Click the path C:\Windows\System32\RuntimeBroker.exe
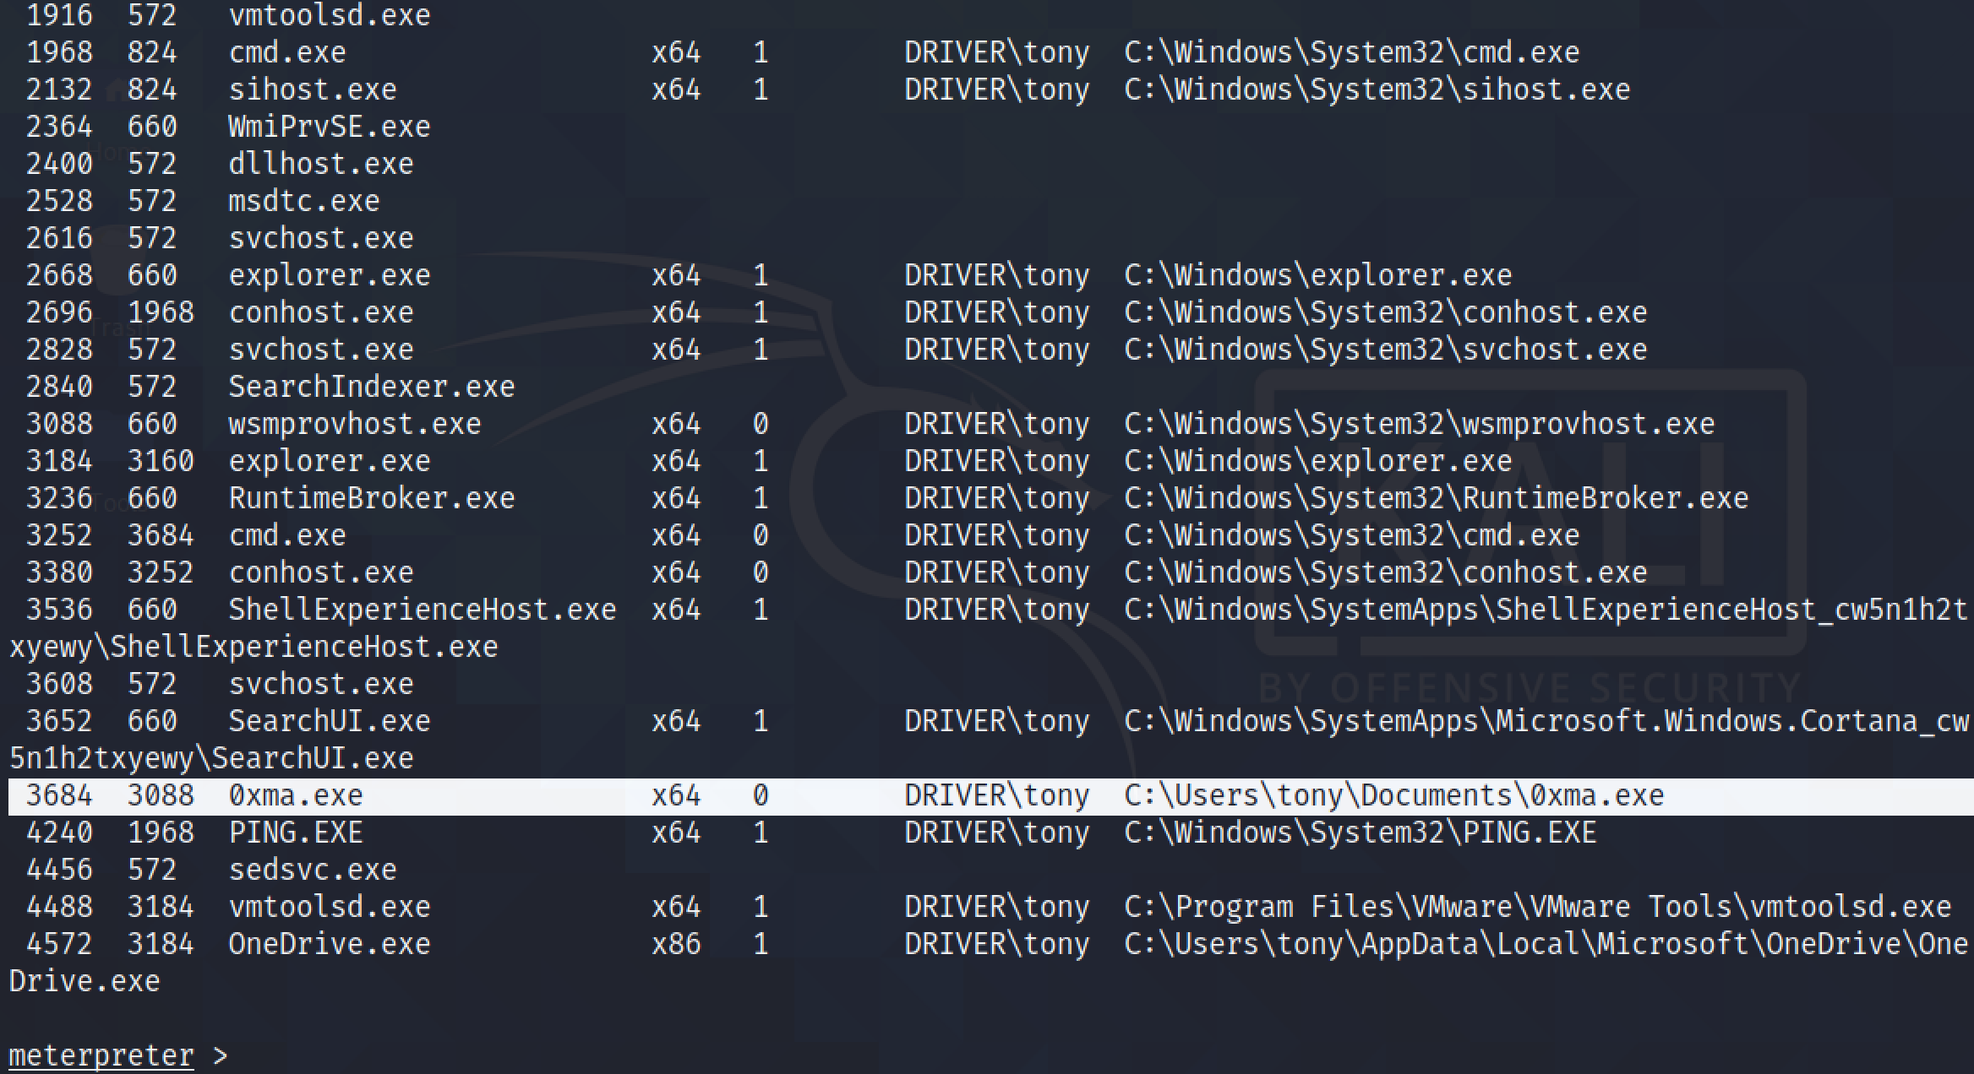Image resolution: width=1974 pixels, height=1074 pixels. (x=1437, y=498)
